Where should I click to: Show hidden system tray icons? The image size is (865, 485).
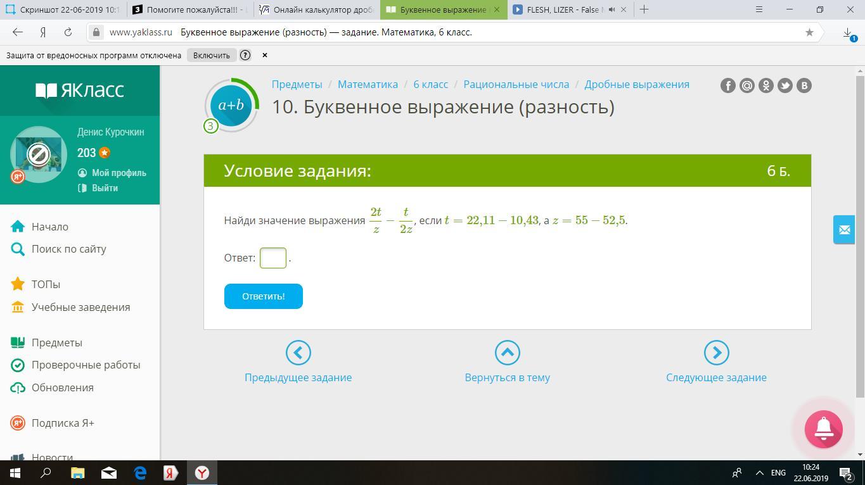point(759,473)
